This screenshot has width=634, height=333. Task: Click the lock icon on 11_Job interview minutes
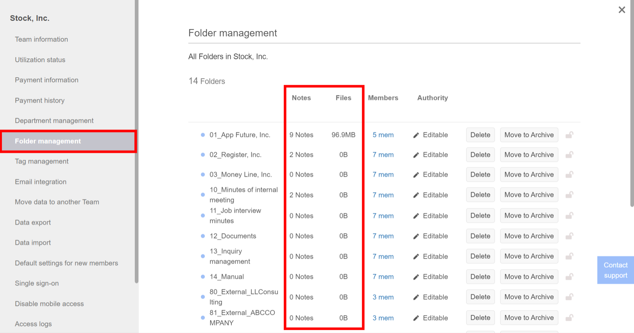pyautogui.click(x=570, y=216)
